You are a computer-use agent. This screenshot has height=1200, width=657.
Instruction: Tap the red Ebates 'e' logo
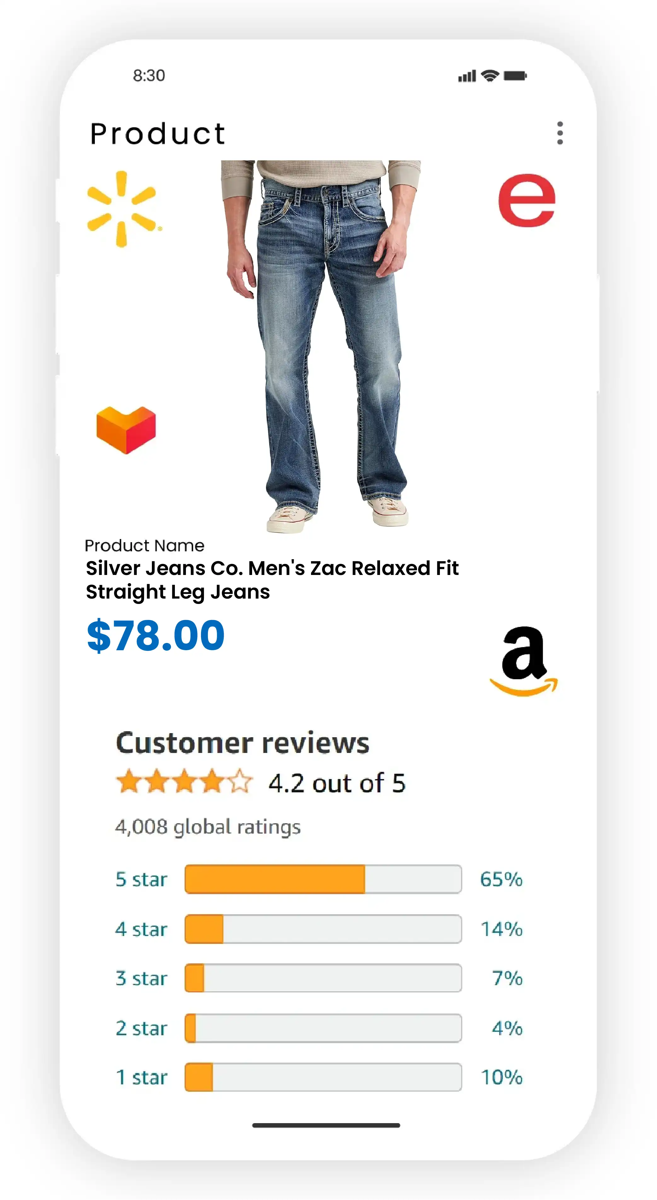pyautogui.click(x=527, y=200)
